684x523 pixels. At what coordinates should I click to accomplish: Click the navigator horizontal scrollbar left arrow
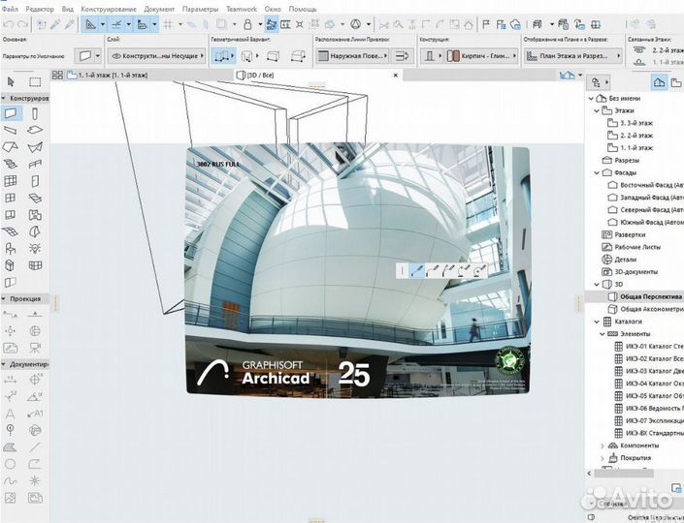click(x=589, y=474)
